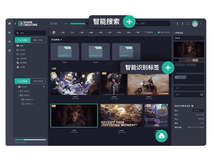Screen dimensions: 213x164
Task: Enable the 精确查找 checkbox
Action: (145, 32)
